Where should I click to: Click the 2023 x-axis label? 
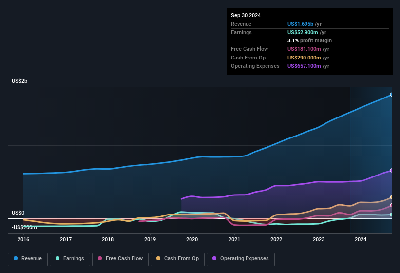coord(319,239)
